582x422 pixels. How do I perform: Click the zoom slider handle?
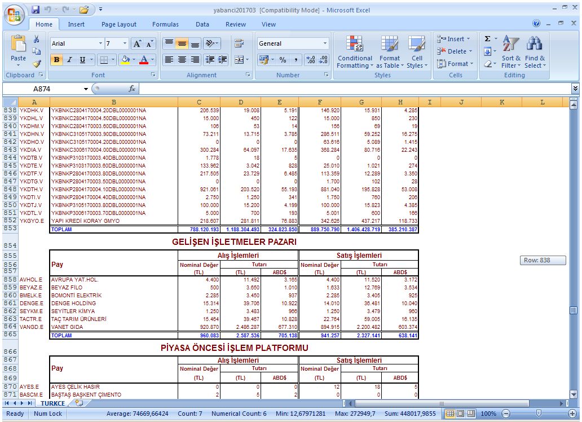click(x=539, y=414)
